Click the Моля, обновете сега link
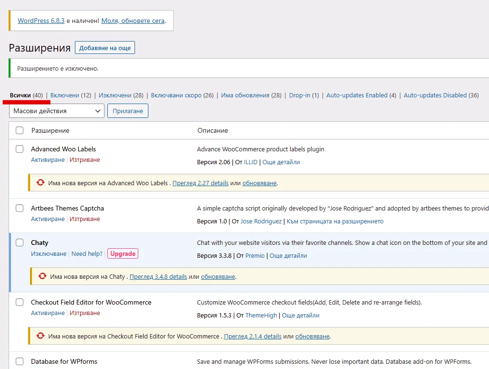The width and height of the screenshot is (489, 369). pos(133,21)
